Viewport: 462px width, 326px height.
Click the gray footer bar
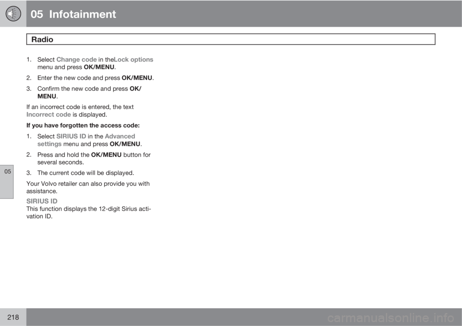tap(244, 317)
